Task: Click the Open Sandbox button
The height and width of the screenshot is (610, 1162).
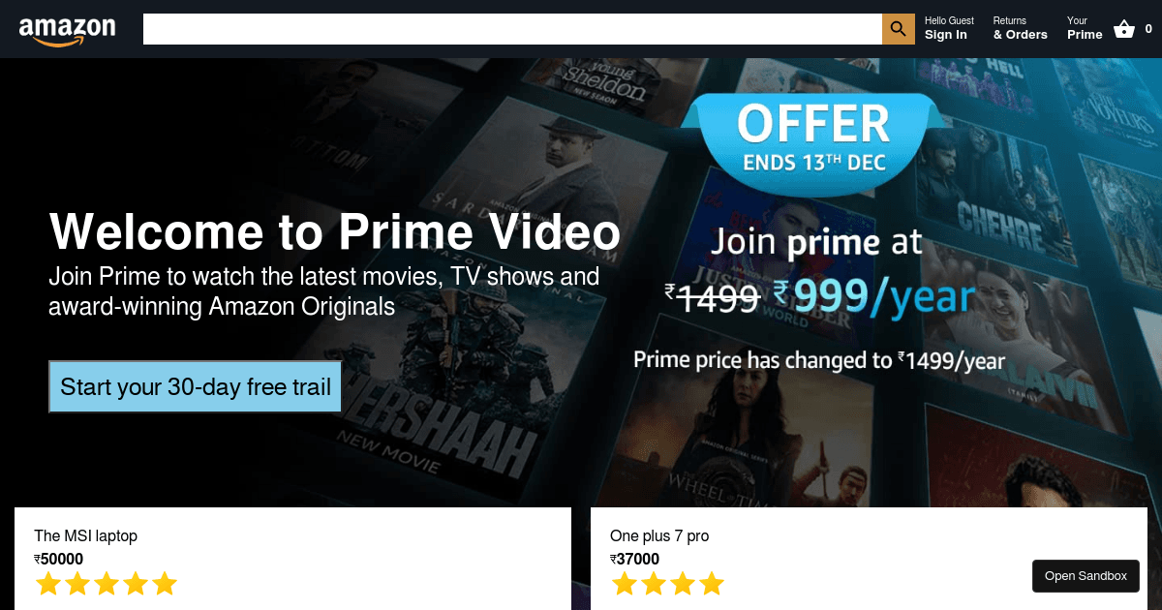Action: tap(1086, 576)
